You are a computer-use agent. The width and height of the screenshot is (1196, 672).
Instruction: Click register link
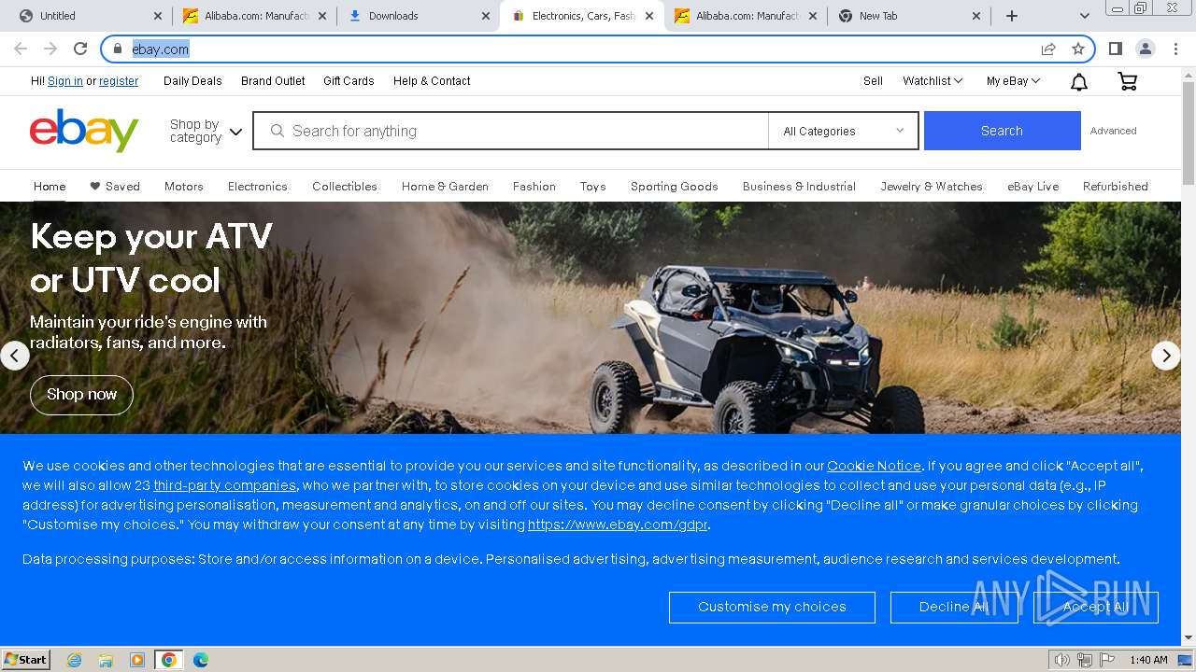click(119, 81)
